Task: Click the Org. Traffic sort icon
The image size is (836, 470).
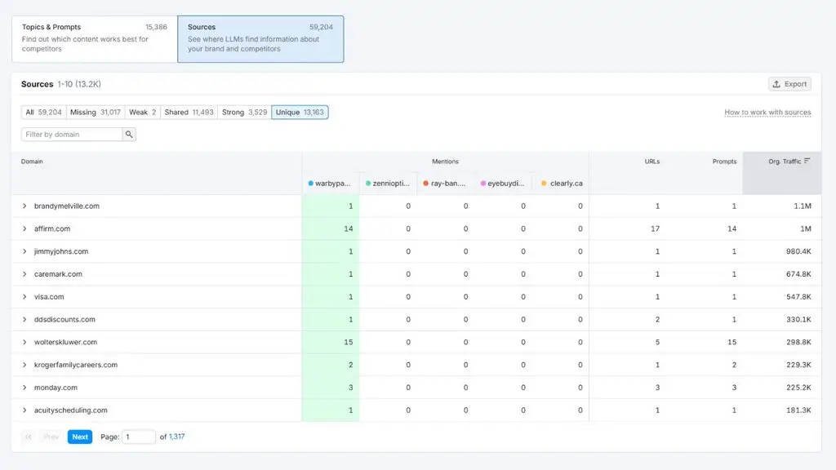Action: 807,161
